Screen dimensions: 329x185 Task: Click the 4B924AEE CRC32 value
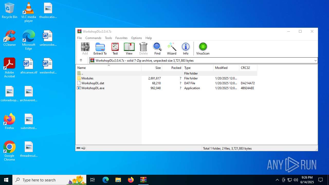[x=247, y=88]
